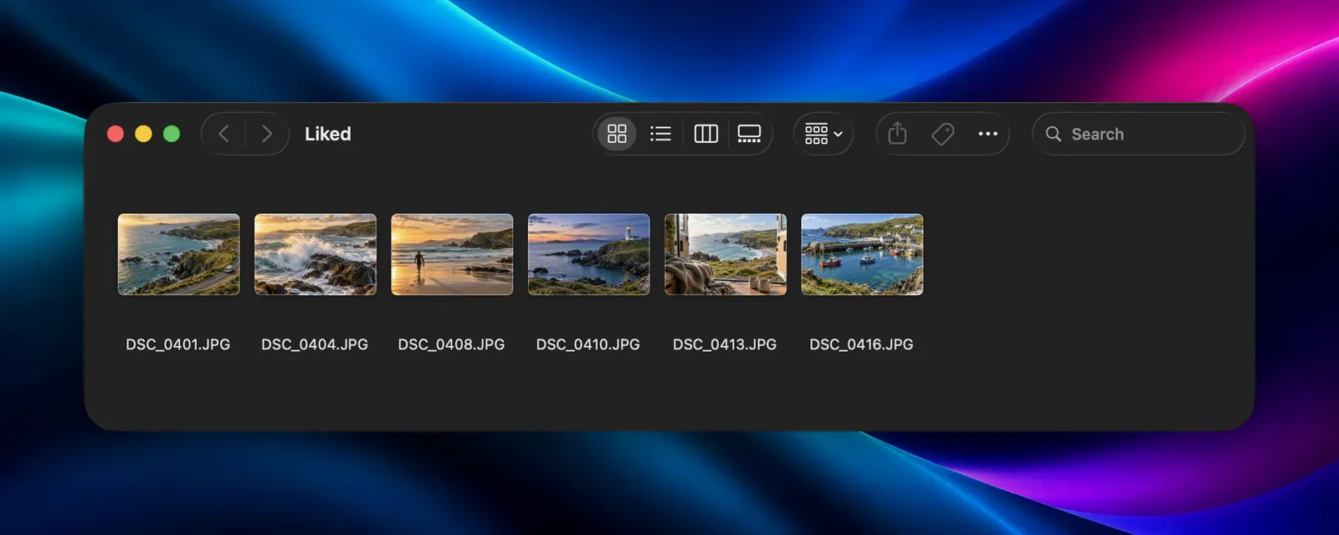Open the group-by options dropdown

[823, 134]
